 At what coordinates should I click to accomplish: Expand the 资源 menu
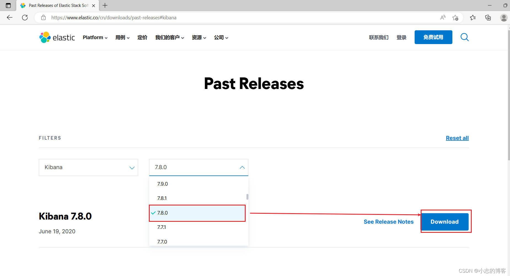199,37
